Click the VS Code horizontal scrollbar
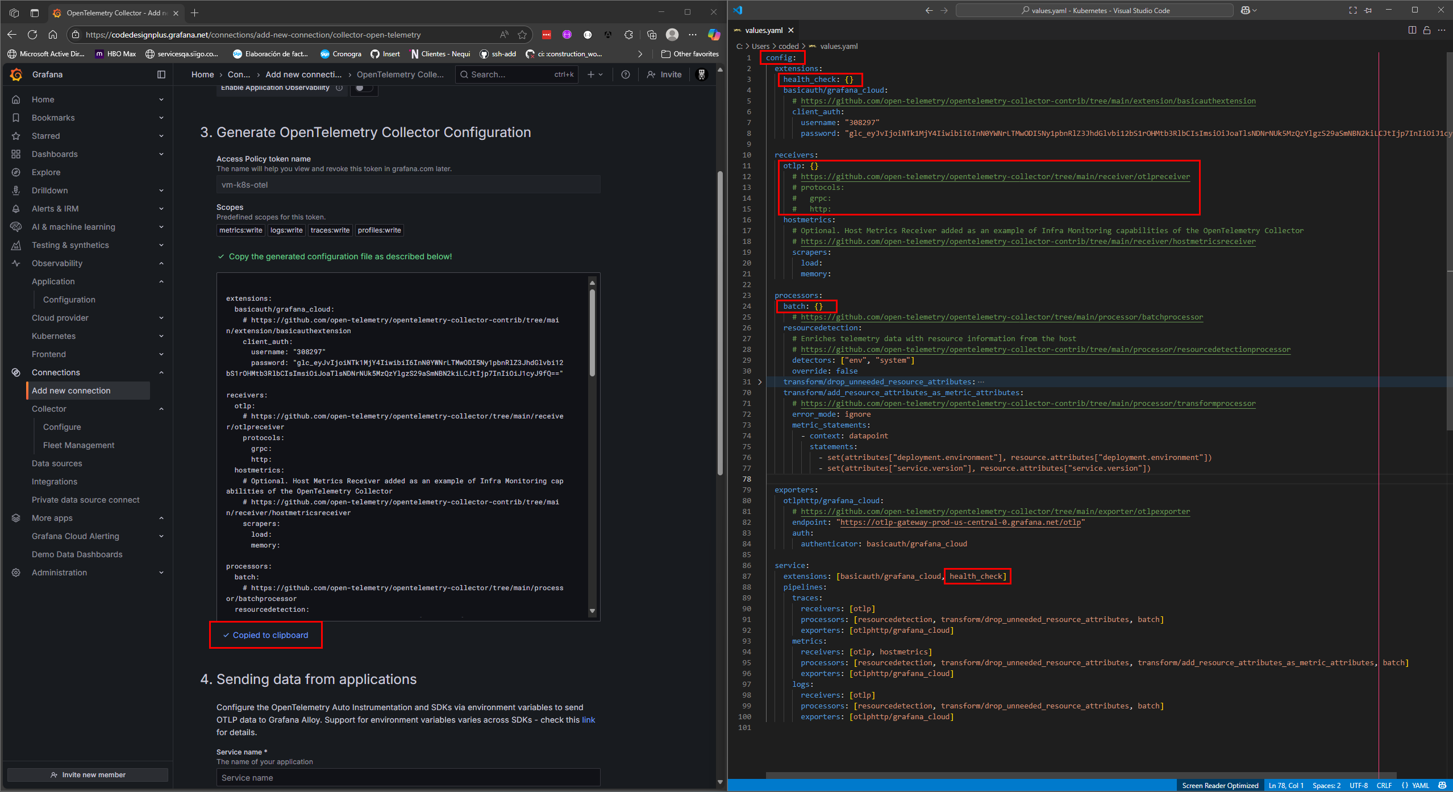 1081,776
